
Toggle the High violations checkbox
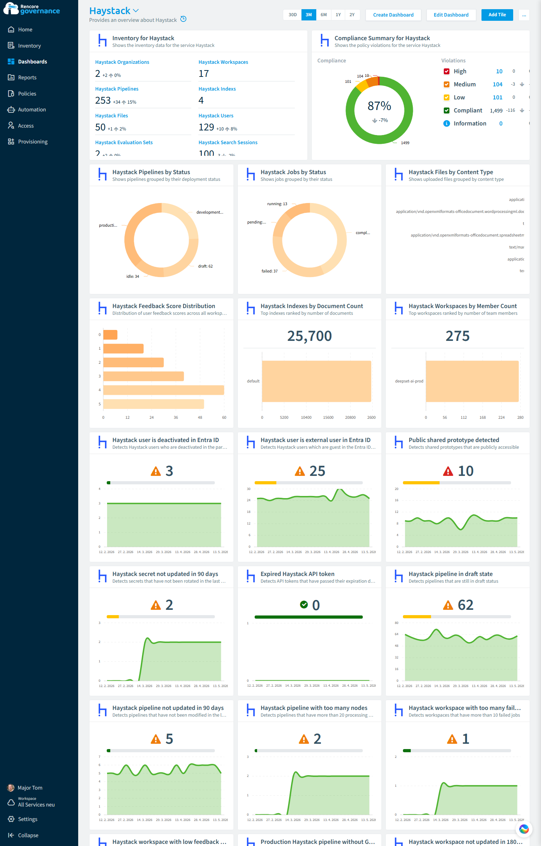(446, 71)
